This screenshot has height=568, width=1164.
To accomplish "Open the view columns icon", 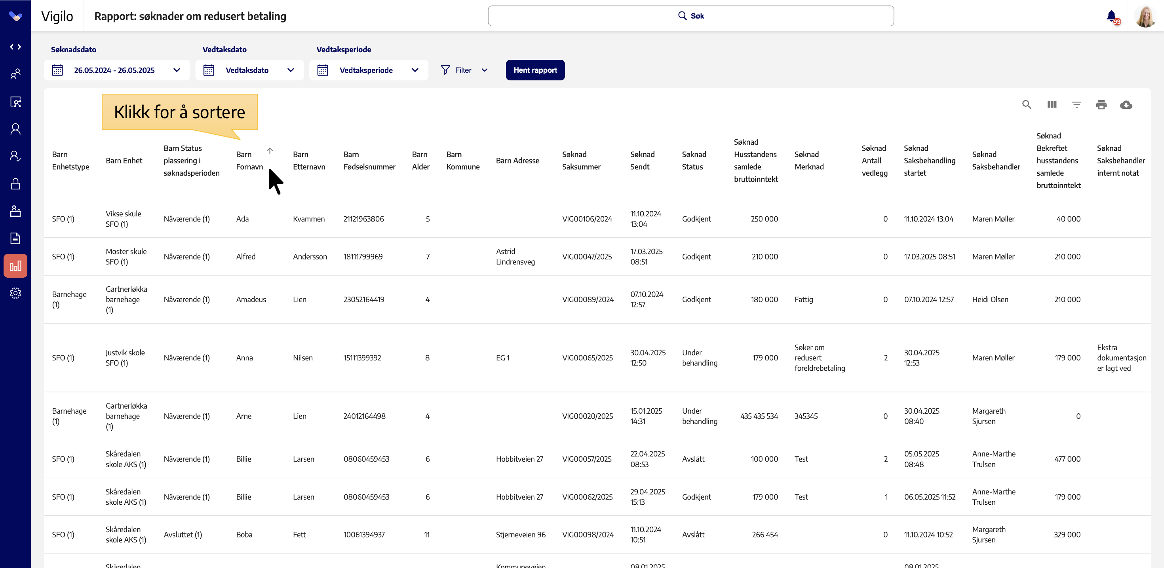I will pyautogui.click(x=1052, y=105).
